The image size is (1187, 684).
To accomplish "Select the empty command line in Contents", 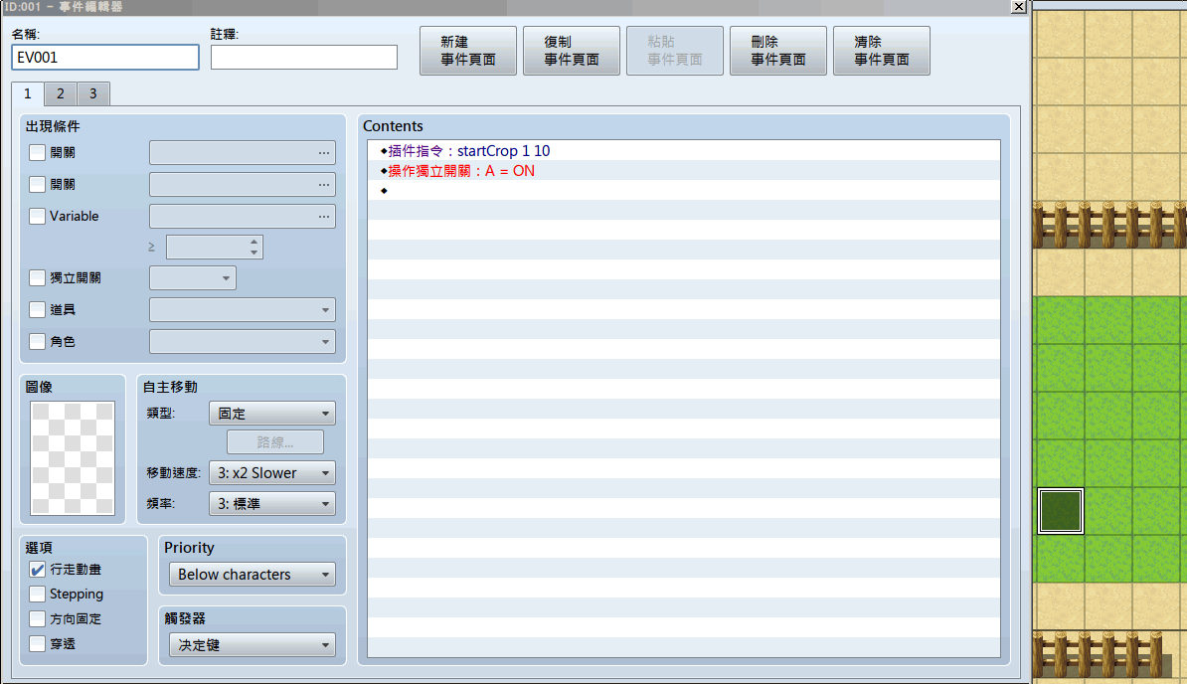I will click(684, 191).
